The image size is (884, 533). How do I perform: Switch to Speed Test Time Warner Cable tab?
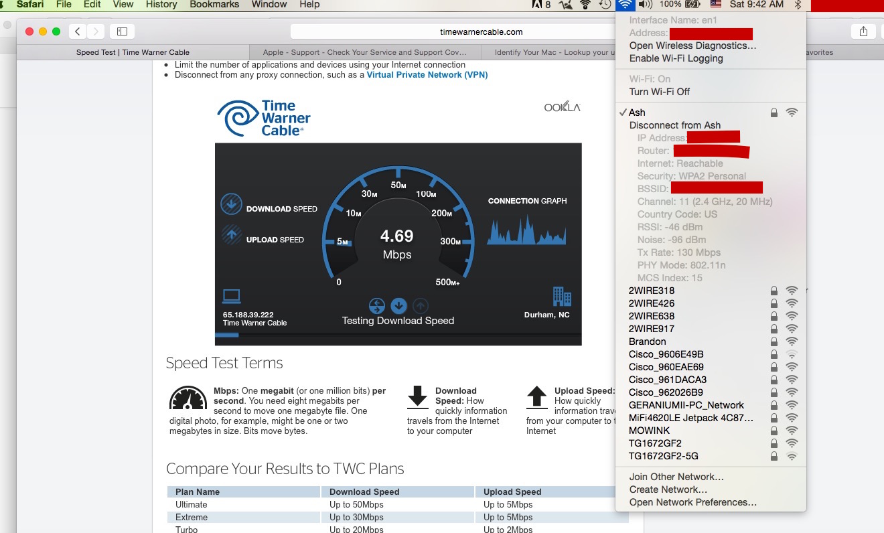pos(133,52)
